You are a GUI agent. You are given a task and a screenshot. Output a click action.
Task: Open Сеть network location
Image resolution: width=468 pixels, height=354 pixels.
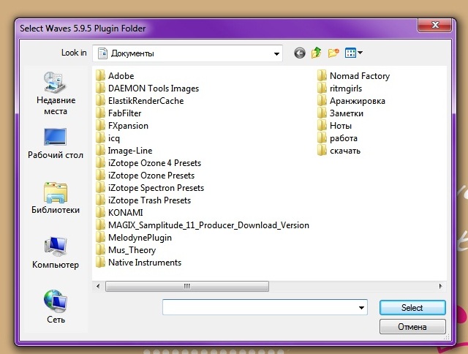point(56,306)
